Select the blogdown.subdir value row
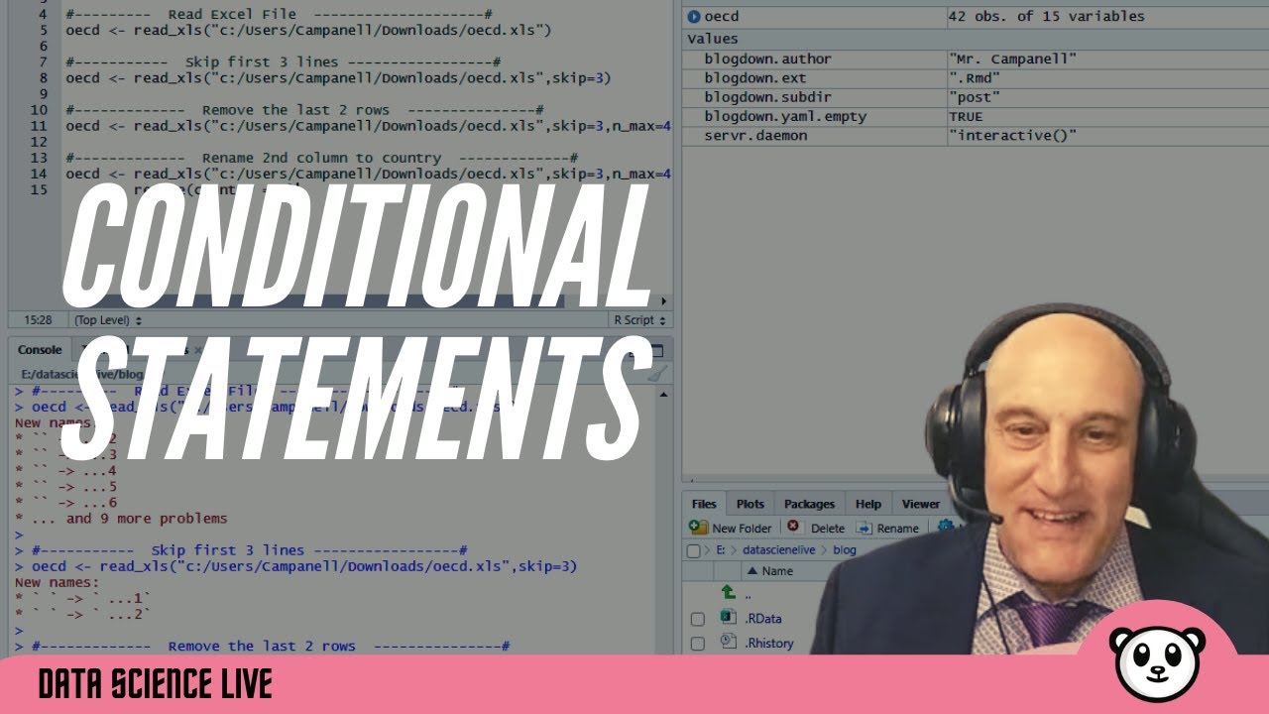The image size is (1269, 714). click(976, 97)
